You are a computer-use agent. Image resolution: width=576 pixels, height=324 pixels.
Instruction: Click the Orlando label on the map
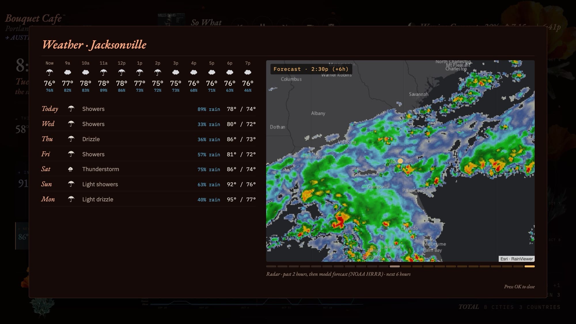(x=410, y=228)
